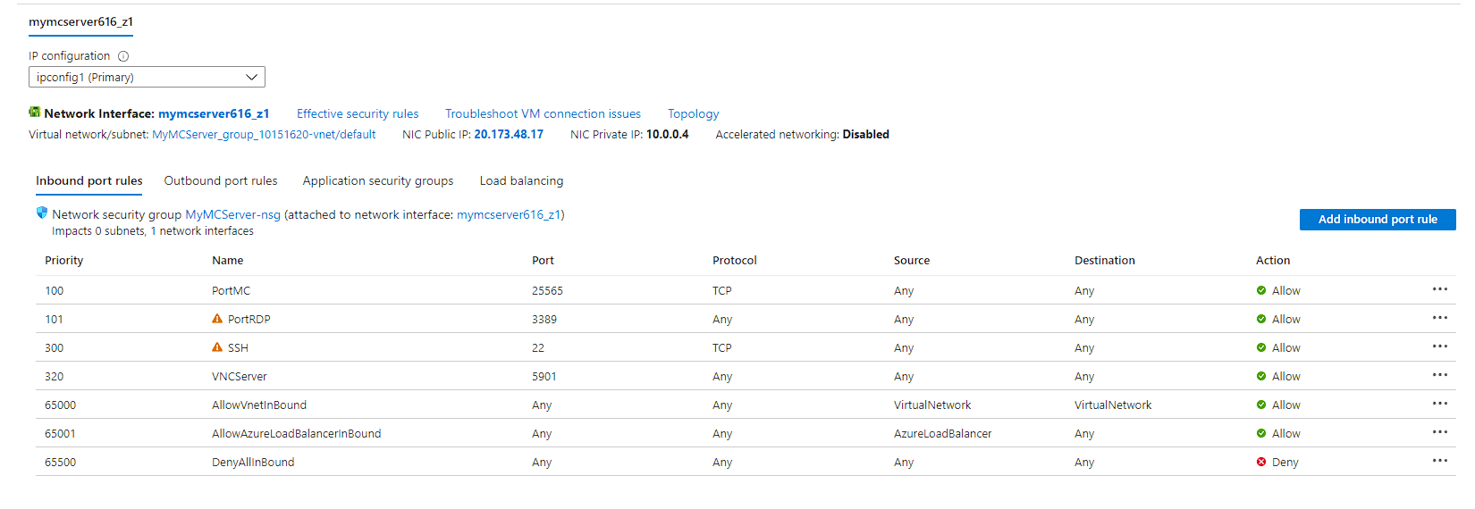Click port value 5901
The image size is (1475, 509).
[x=544, y=376]
